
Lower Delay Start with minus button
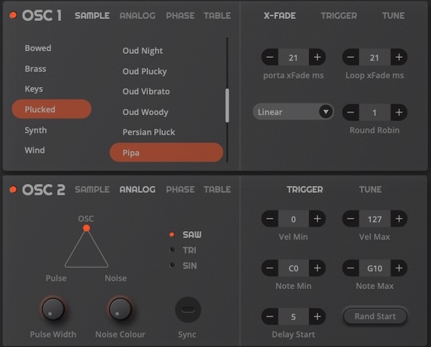click(269, 316)
